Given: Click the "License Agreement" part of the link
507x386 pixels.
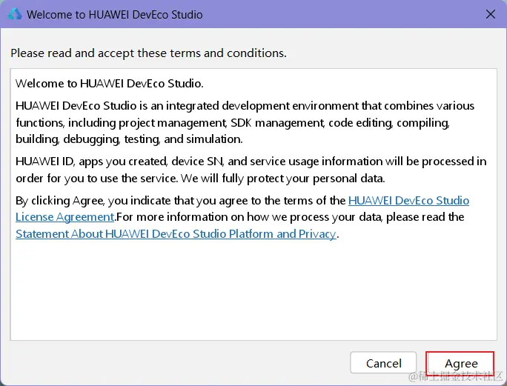Looking at the screenshot, I should click(64, 217).
